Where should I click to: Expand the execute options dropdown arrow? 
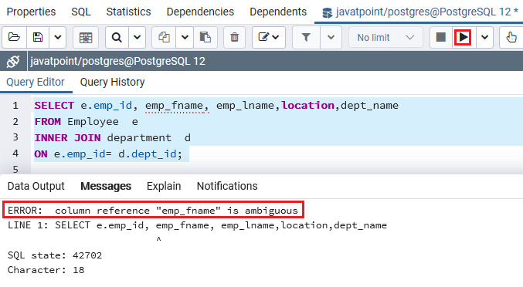pyautogui.click(x=484, y=38)
